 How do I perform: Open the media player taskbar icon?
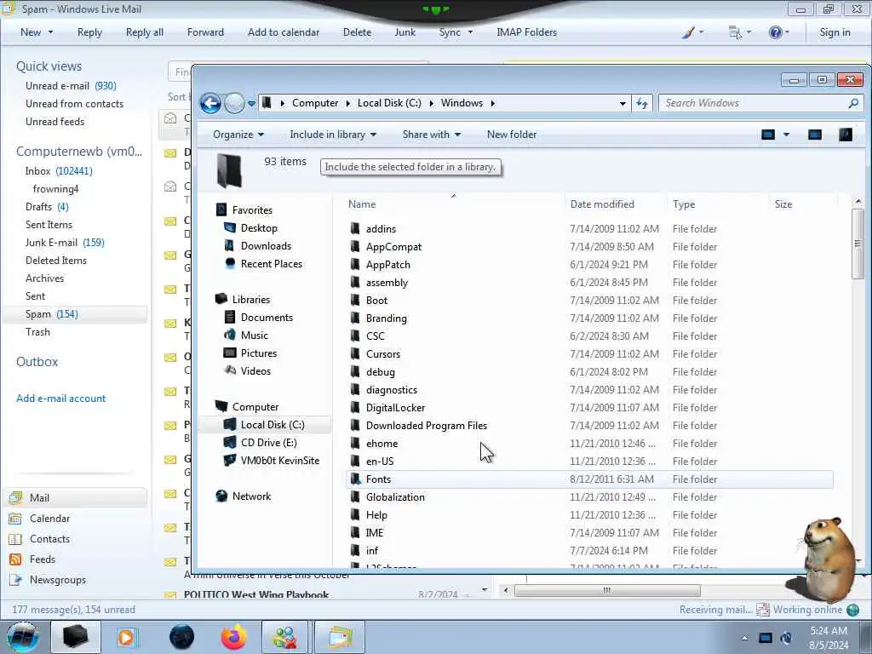tap(127, 637)
